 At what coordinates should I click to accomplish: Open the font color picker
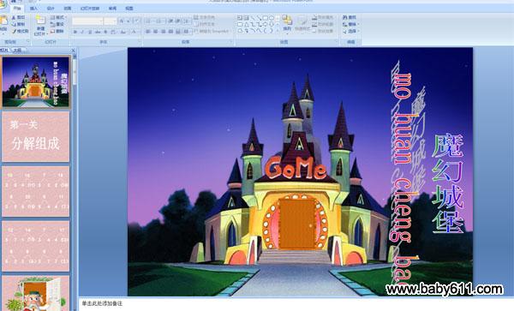click(x=134, y=32)
